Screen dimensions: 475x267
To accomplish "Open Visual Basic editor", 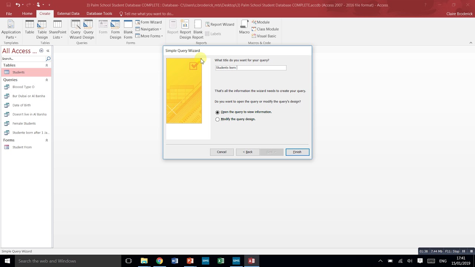I will [264, 36].
